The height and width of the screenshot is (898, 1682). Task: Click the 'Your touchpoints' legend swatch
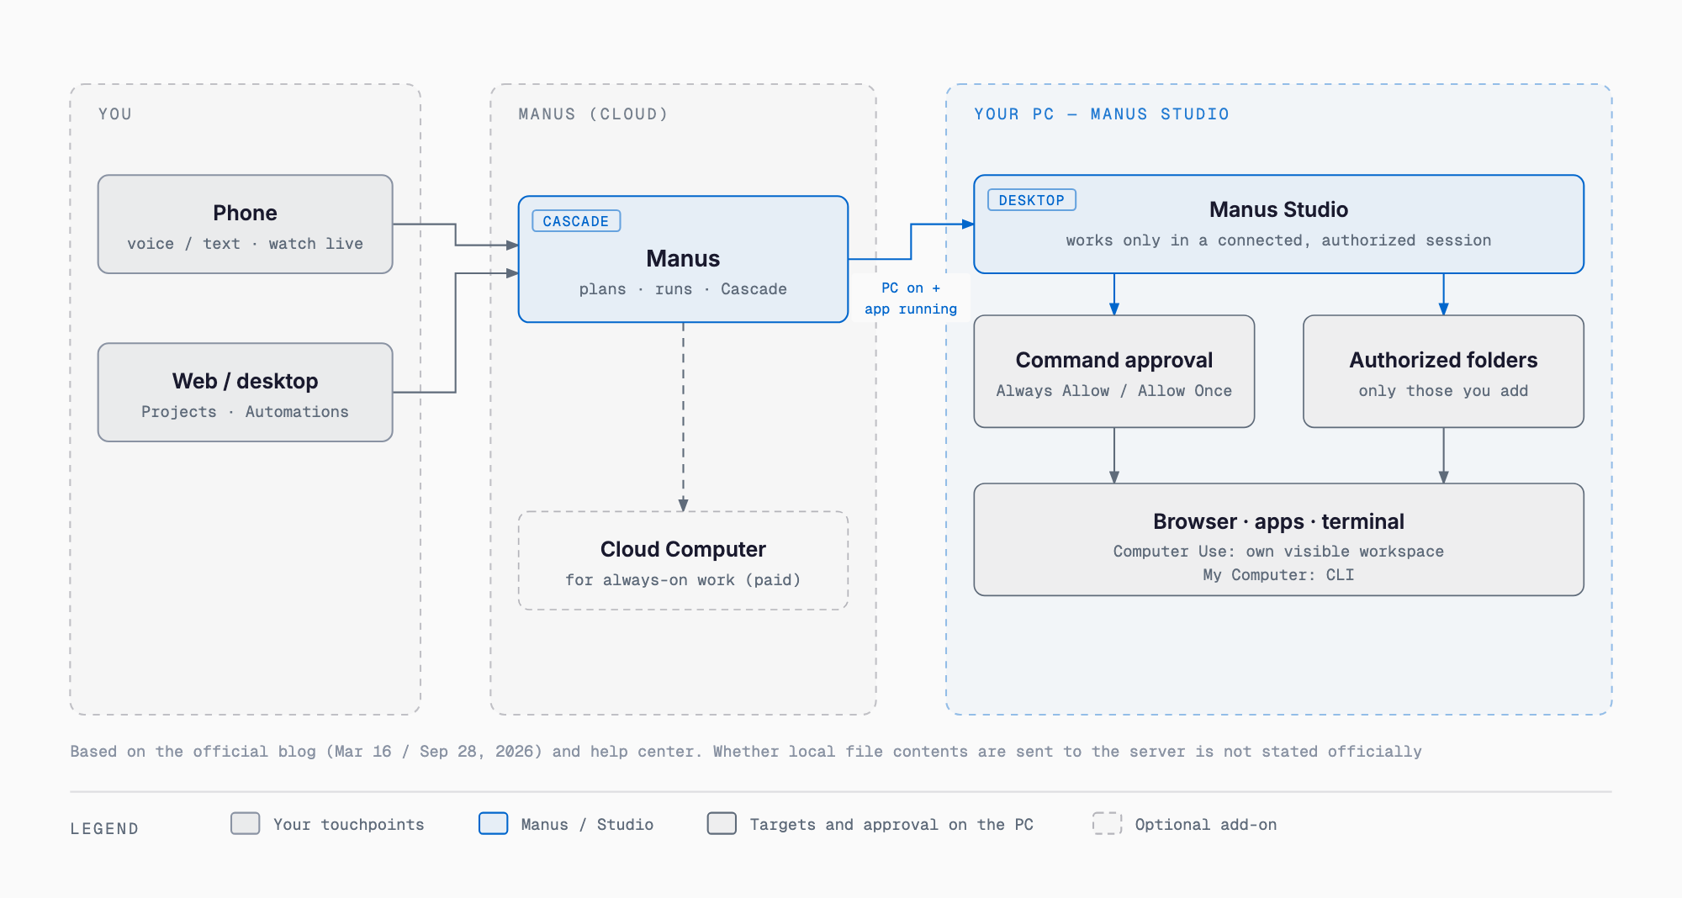coord(246,823)
